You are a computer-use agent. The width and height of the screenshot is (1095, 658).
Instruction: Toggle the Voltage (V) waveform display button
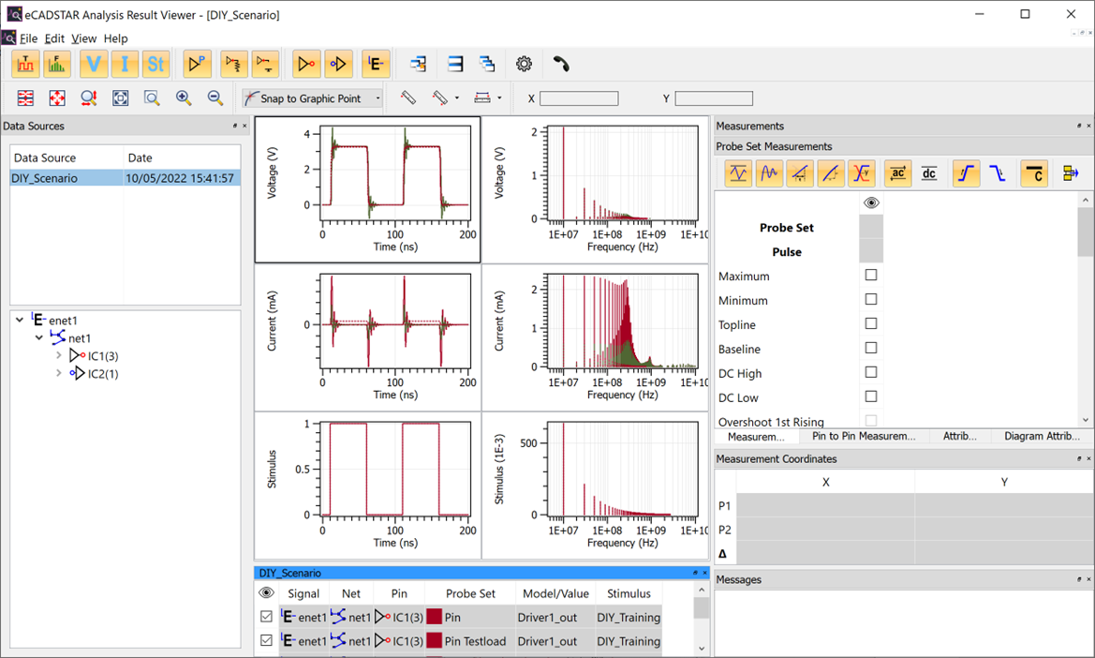tap(94, 65)
